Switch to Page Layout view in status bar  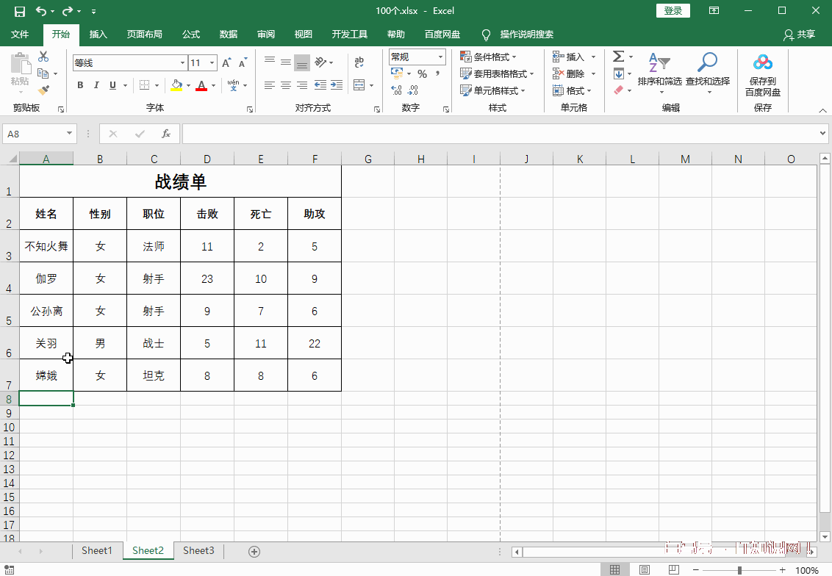(644, 570)
